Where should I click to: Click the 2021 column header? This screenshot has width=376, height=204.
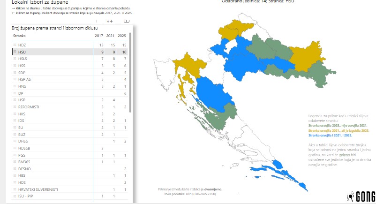(x=111, y=35)
